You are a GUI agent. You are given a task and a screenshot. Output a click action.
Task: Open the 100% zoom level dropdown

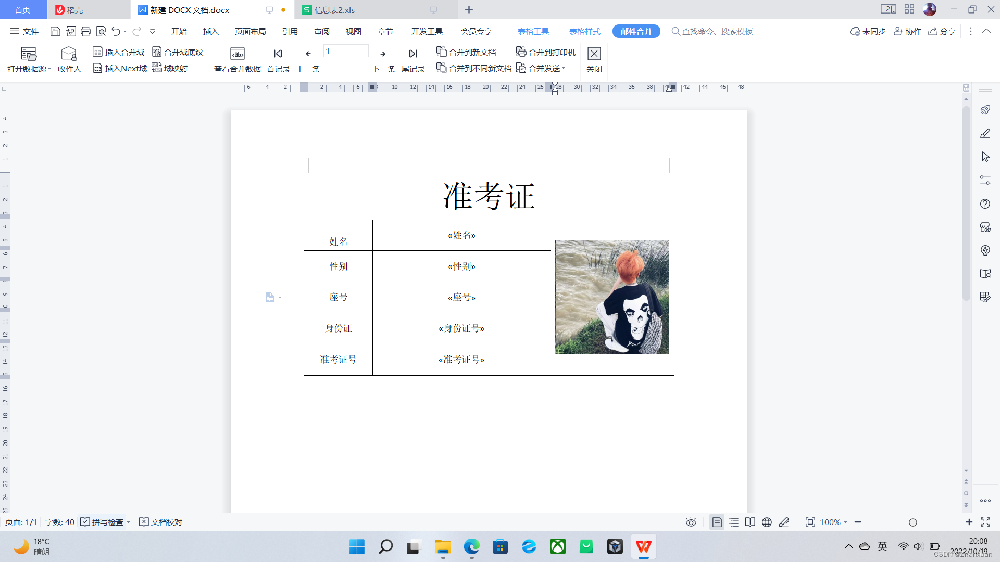[833, 522]
